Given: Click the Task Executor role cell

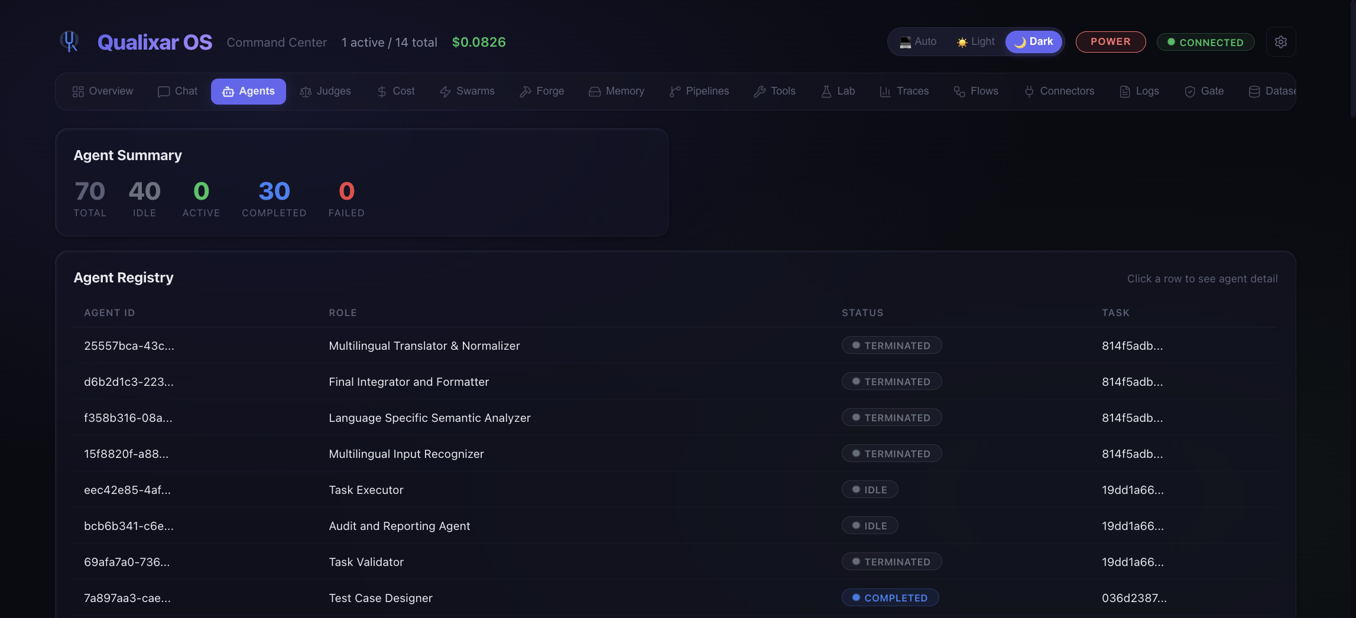Looking at the screenshot, I should click(366, 490).
